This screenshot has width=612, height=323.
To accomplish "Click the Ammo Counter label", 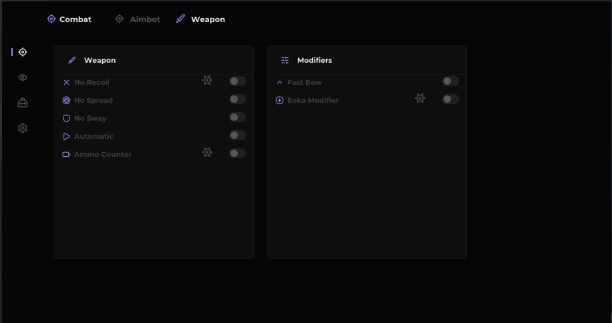I will click(x=103, y=154).
